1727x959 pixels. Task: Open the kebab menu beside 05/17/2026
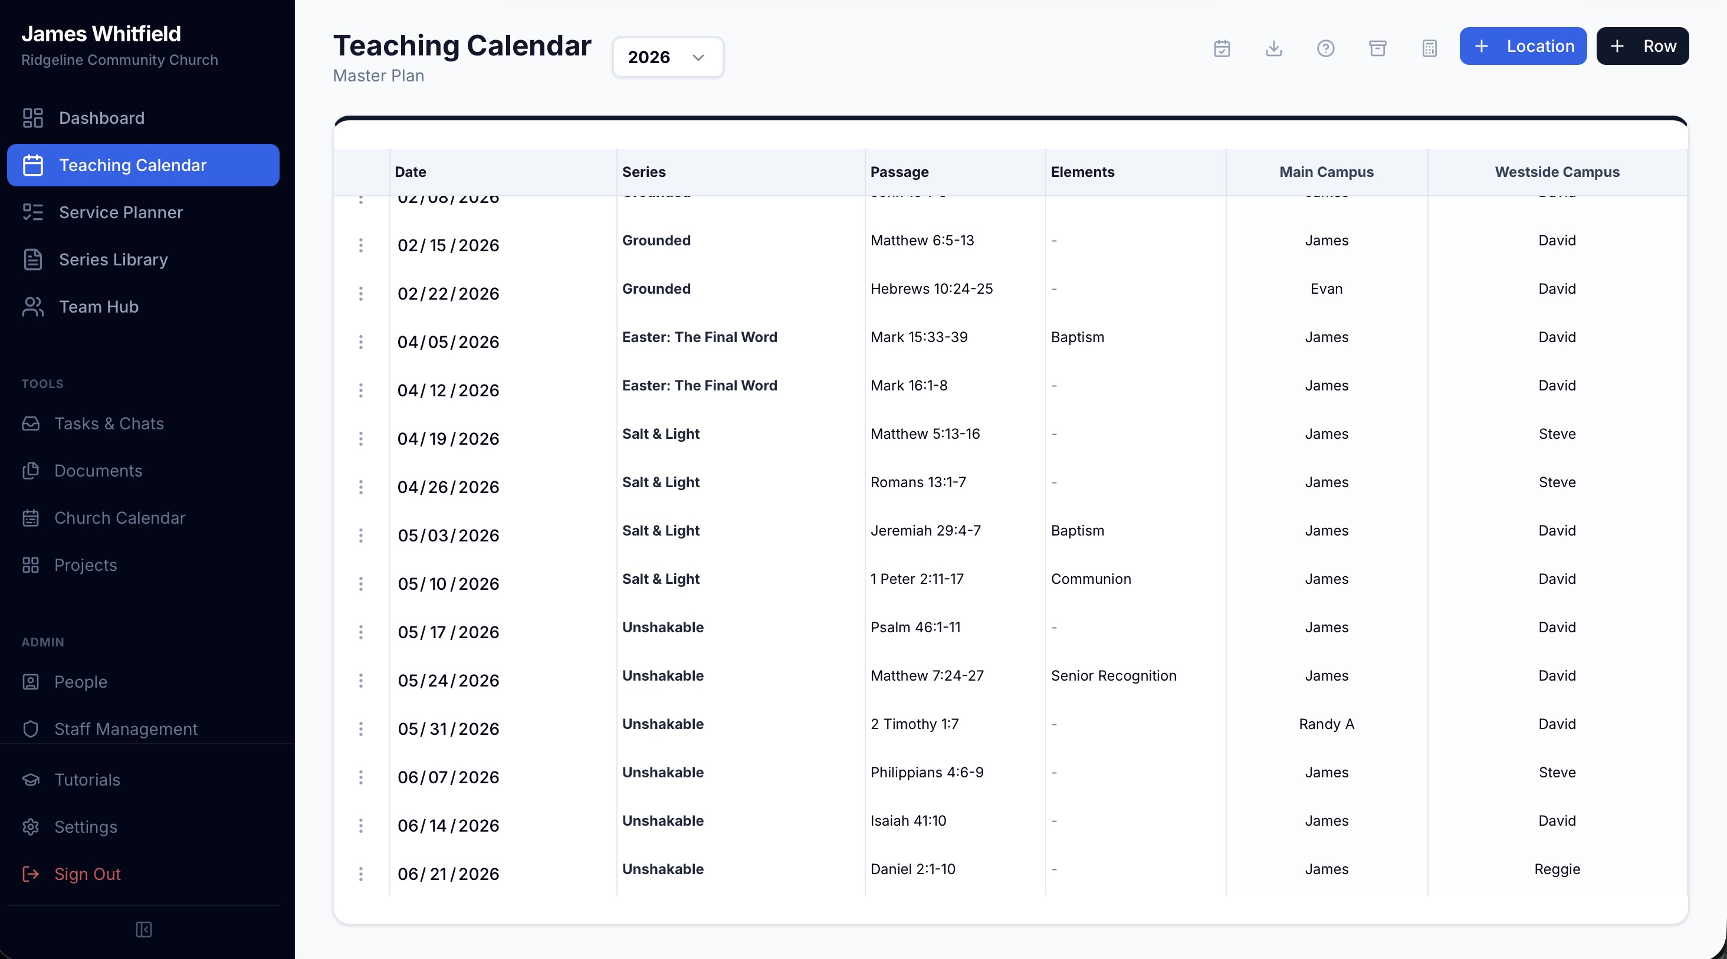click(x=362, y=632)
